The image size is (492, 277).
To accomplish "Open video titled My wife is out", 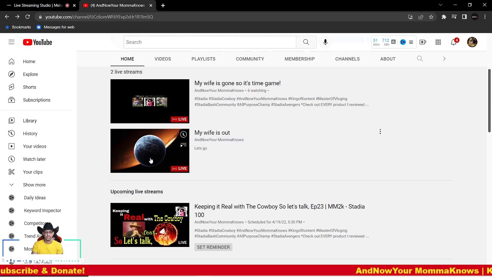I will (212, 133).
